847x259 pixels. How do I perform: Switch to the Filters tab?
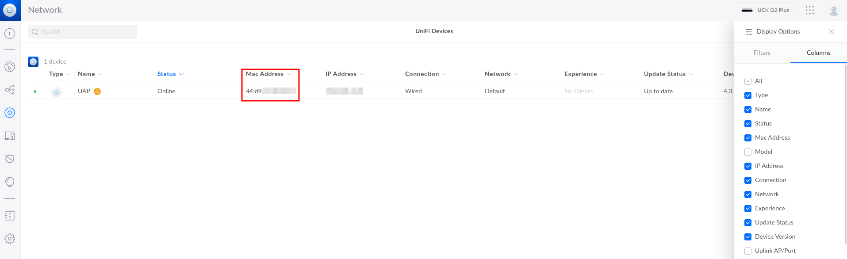(x=762, y=53)
